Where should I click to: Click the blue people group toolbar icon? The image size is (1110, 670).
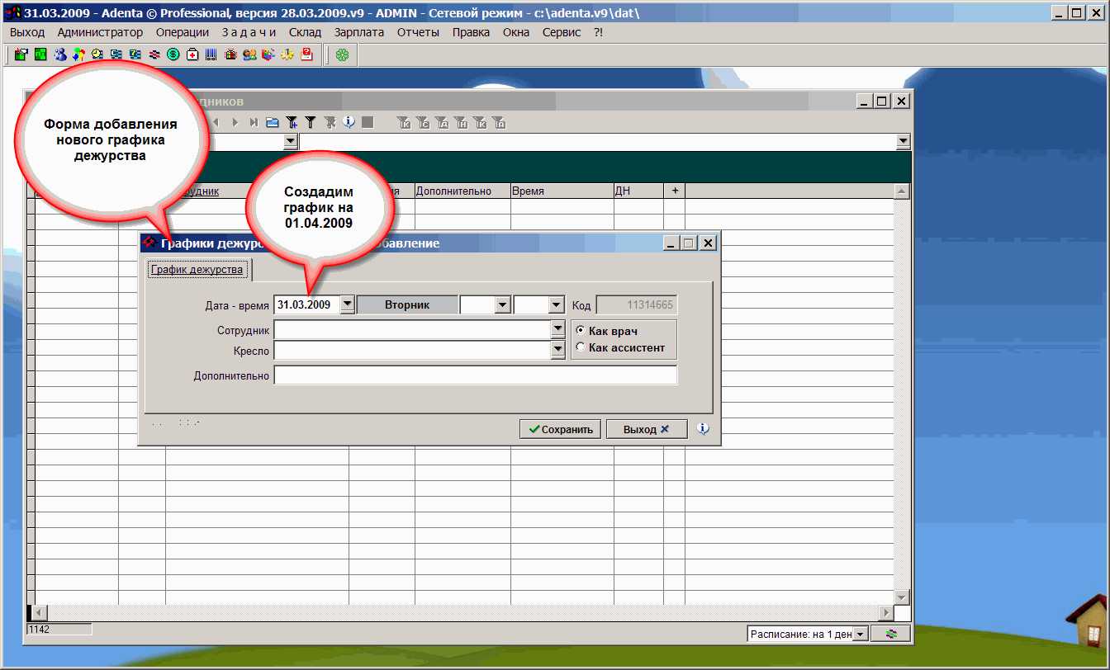tap(59, 54)
